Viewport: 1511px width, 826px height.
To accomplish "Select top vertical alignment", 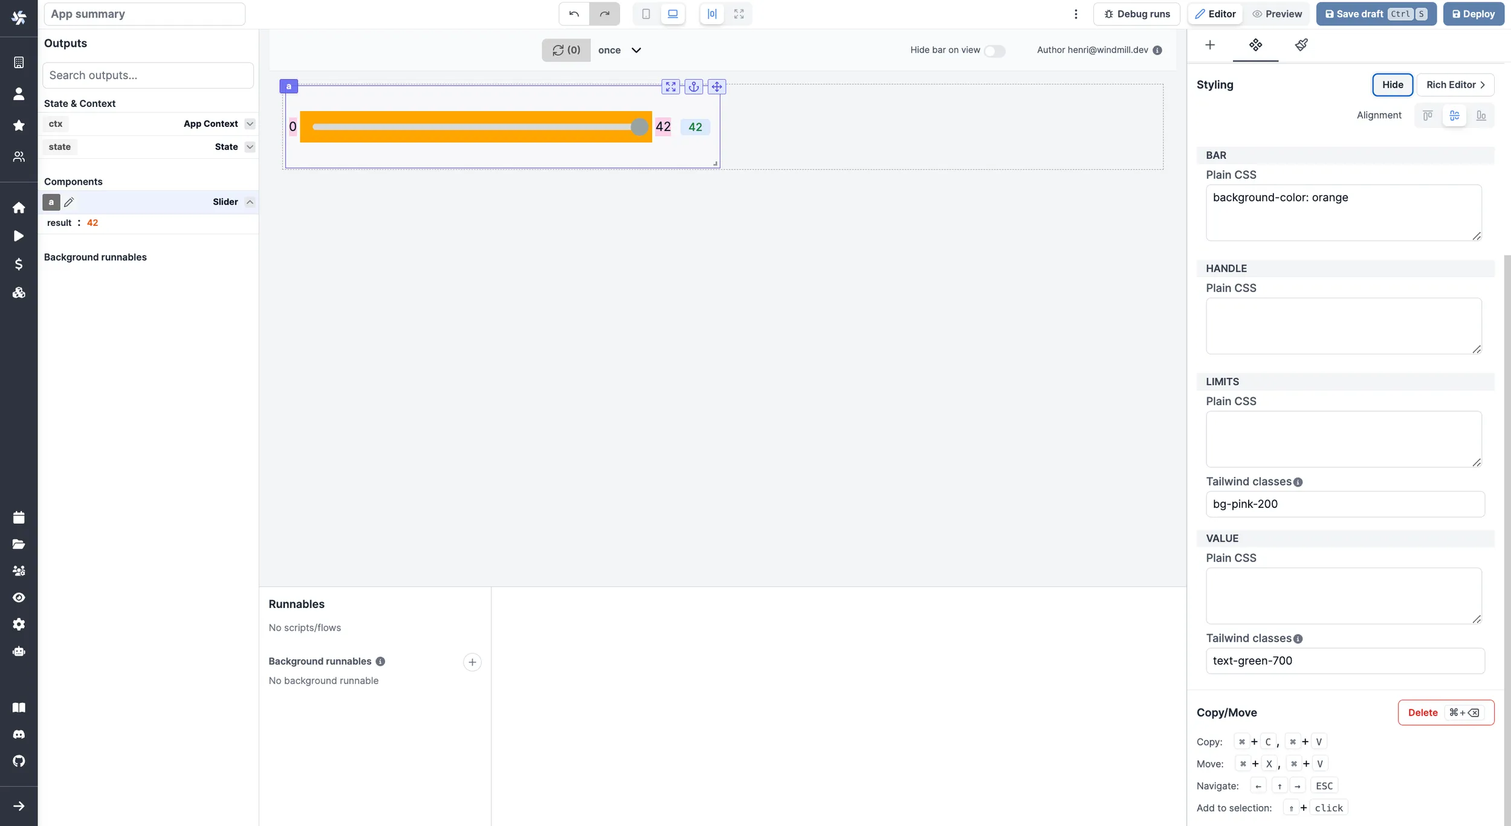I will point(1428,115).
